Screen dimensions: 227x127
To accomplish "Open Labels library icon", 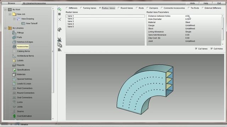I will tap(14, 60).
